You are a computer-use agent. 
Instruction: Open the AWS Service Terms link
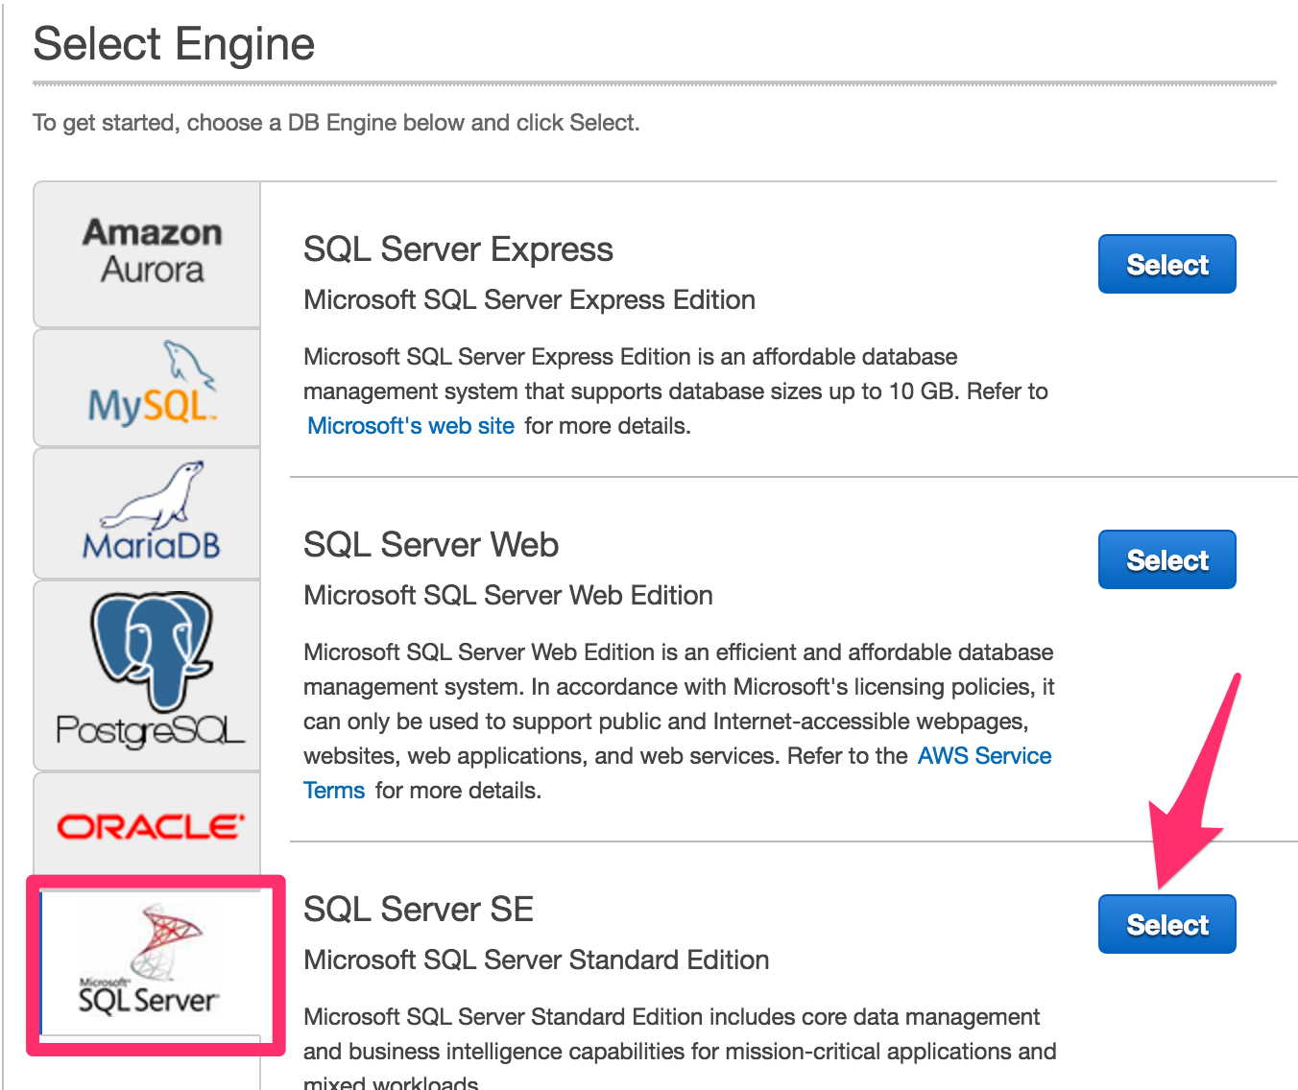coord(982,755)
